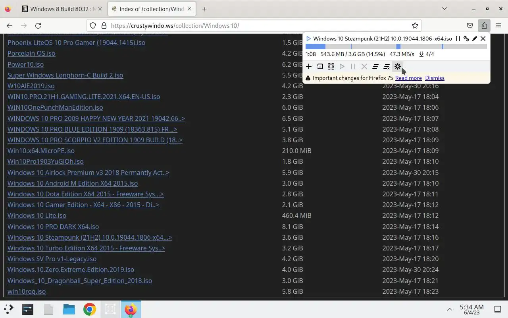Click the '460.4 MiB' size text

coord(296,215)
